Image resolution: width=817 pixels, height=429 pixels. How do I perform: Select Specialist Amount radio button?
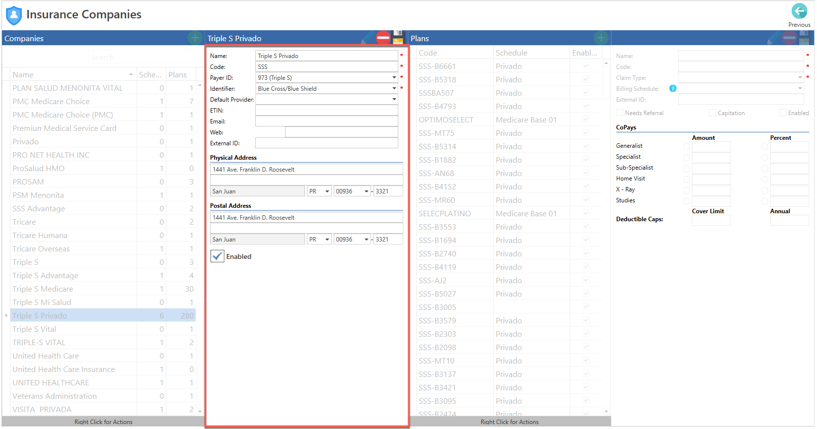(x=686, y=158)
